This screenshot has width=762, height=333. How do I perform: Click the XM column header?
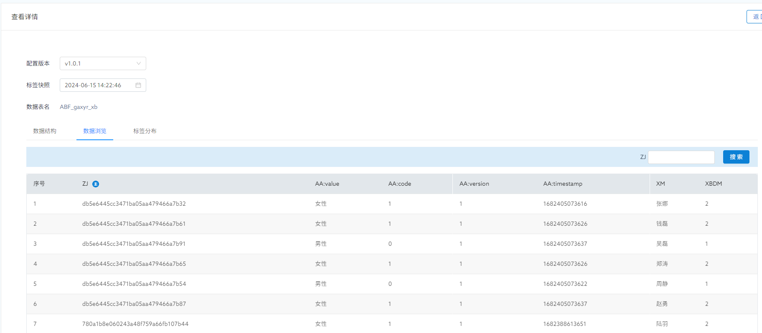pyautogui.click(x=660, y=184)
